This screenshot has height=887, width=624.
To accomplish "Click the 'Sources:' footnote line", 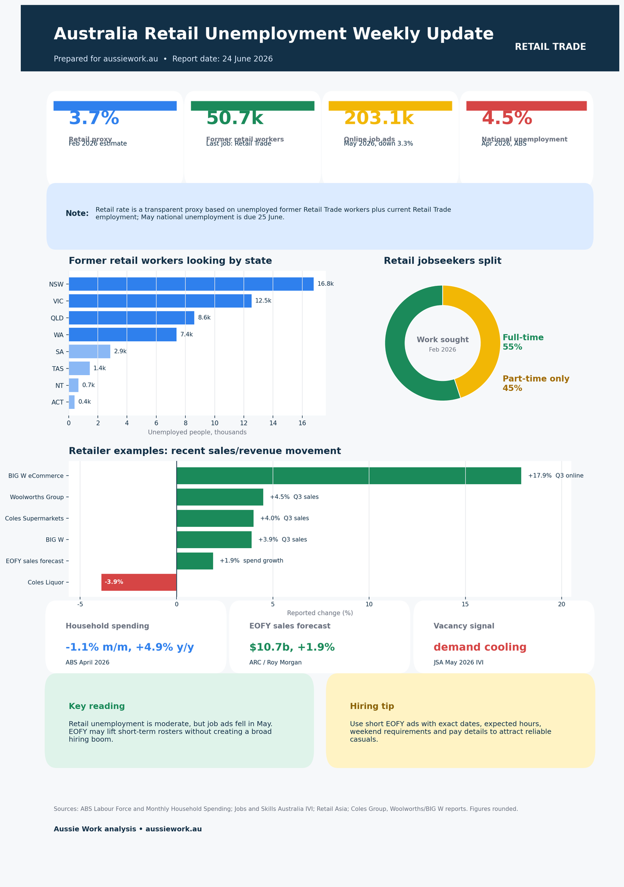I will tap(286, 809).
